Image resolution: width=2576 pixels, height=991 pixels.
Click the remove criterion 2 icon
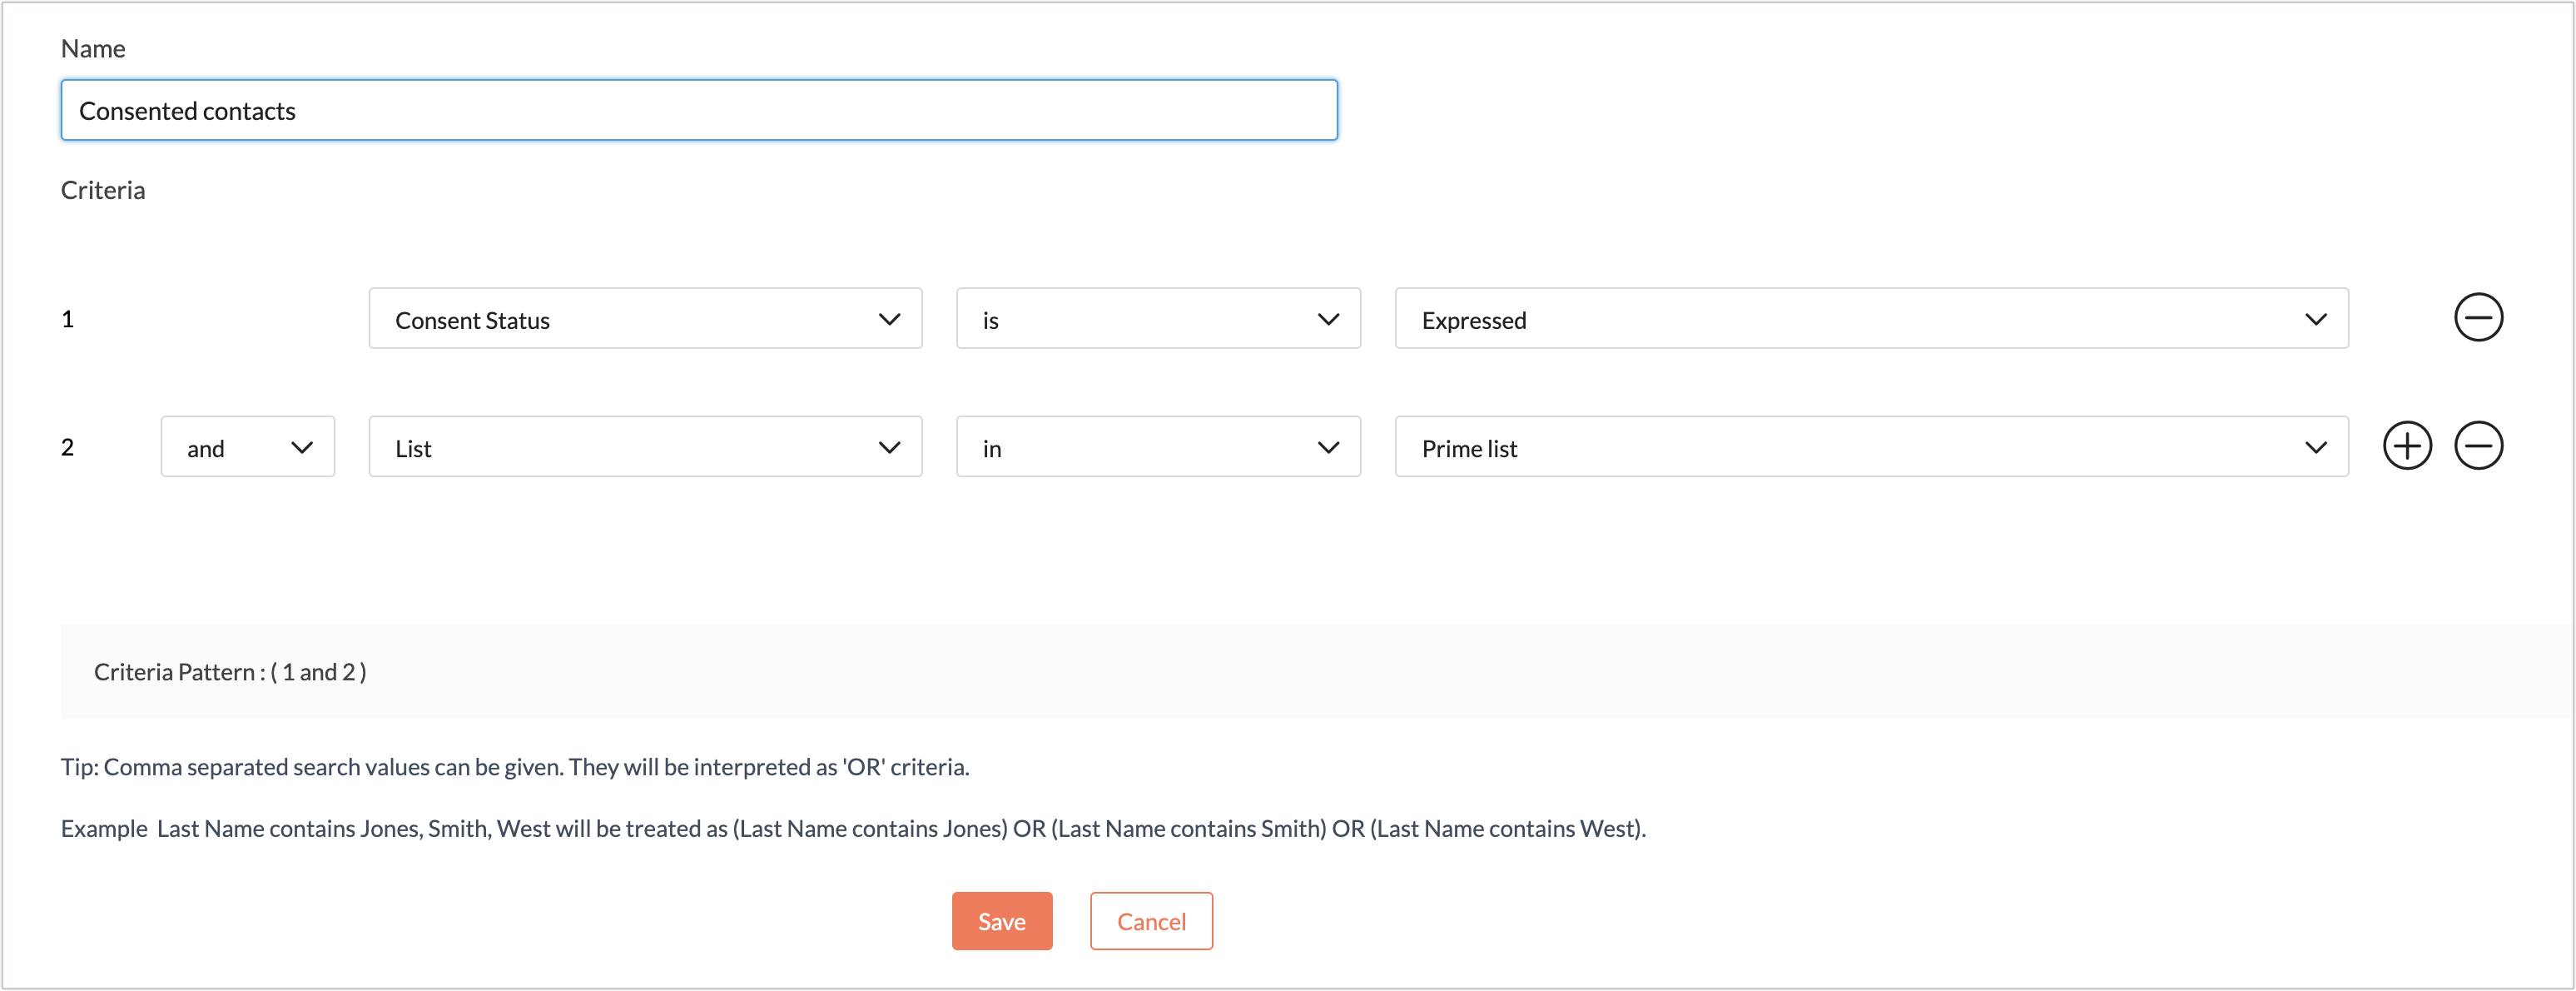point(2479,447)
